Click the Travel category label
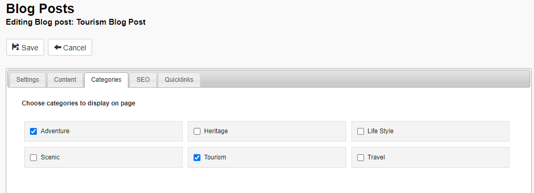 376,157
